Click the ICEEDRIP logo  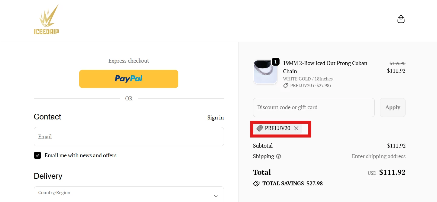46,20
